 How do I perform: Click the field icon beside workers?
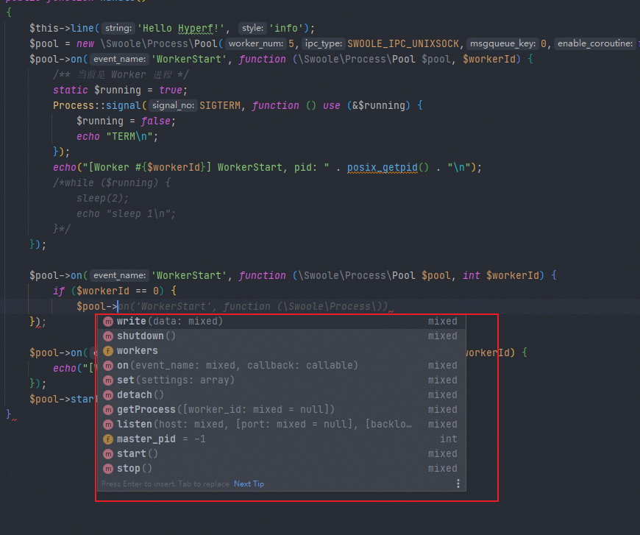[x=107, y=351]
